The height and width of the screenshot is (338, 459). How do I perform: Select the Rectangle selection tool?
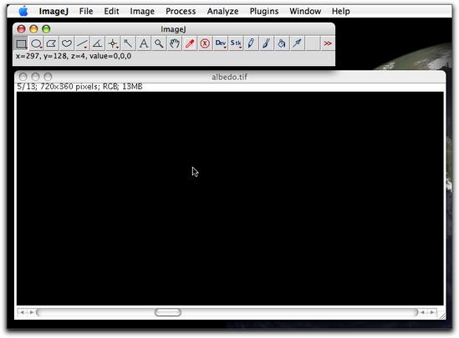(21, 44)
